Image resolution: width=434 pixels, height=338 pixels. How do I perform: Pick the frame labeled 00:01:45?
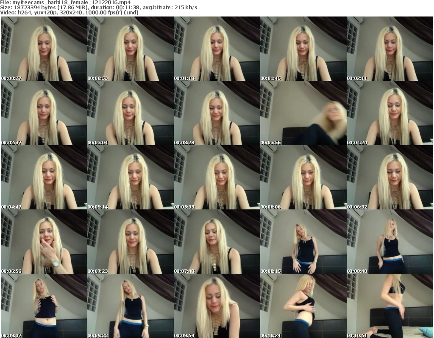303,49
